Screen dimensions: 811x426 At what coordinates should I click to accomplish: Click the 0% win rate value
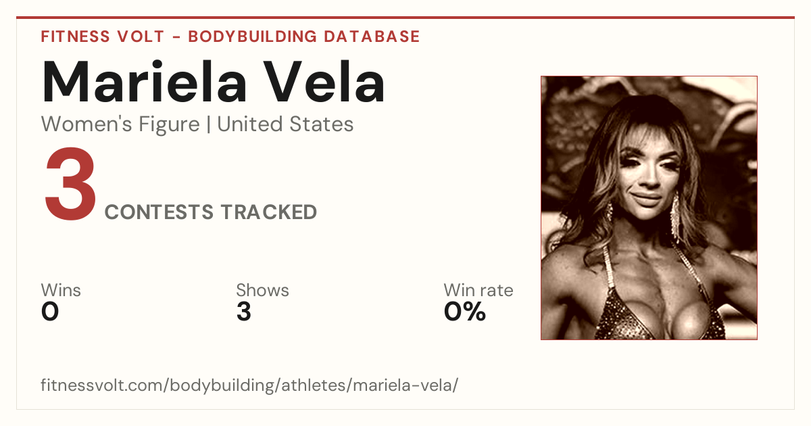[x=464, y=312]
